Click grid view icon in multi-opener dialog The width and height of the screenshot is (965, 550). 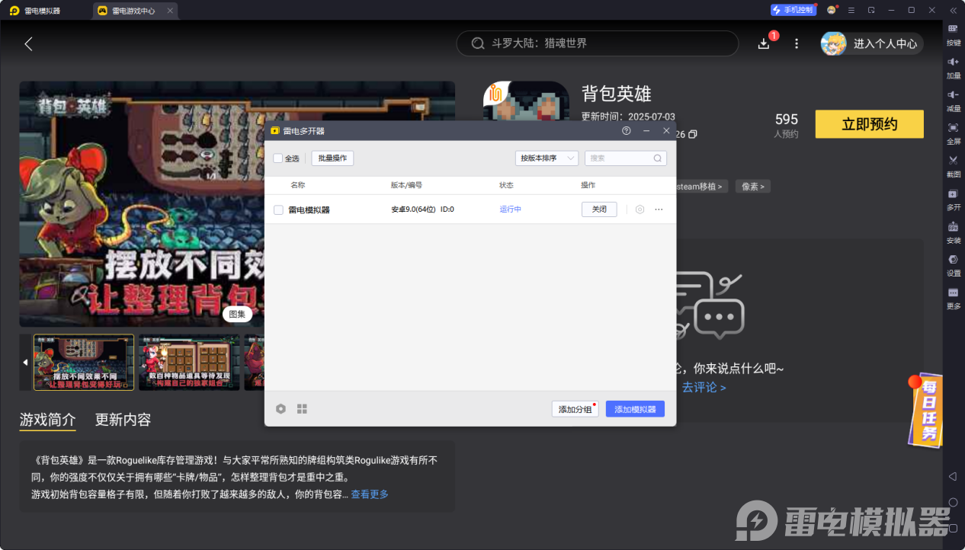[302, 408]
